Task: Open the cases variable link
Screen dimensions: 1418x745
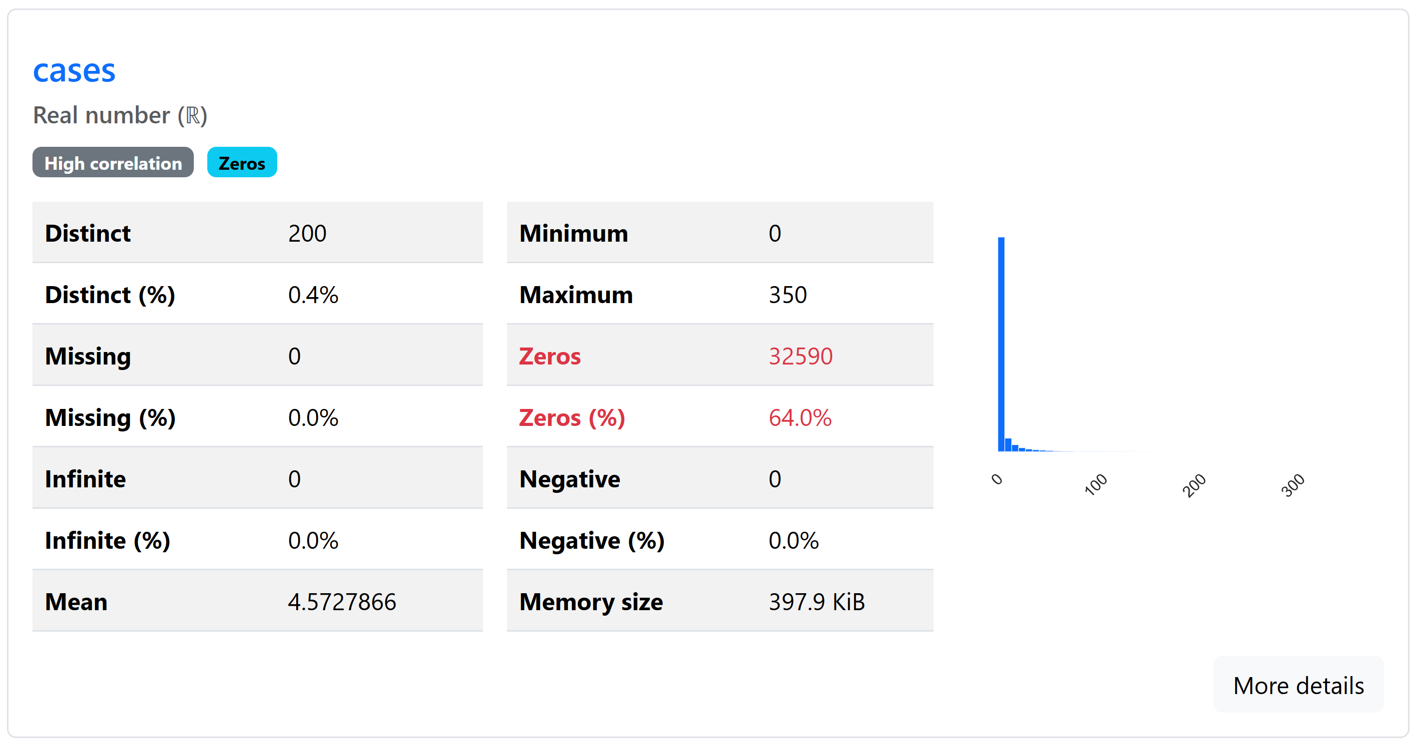Action: (74, 71)
